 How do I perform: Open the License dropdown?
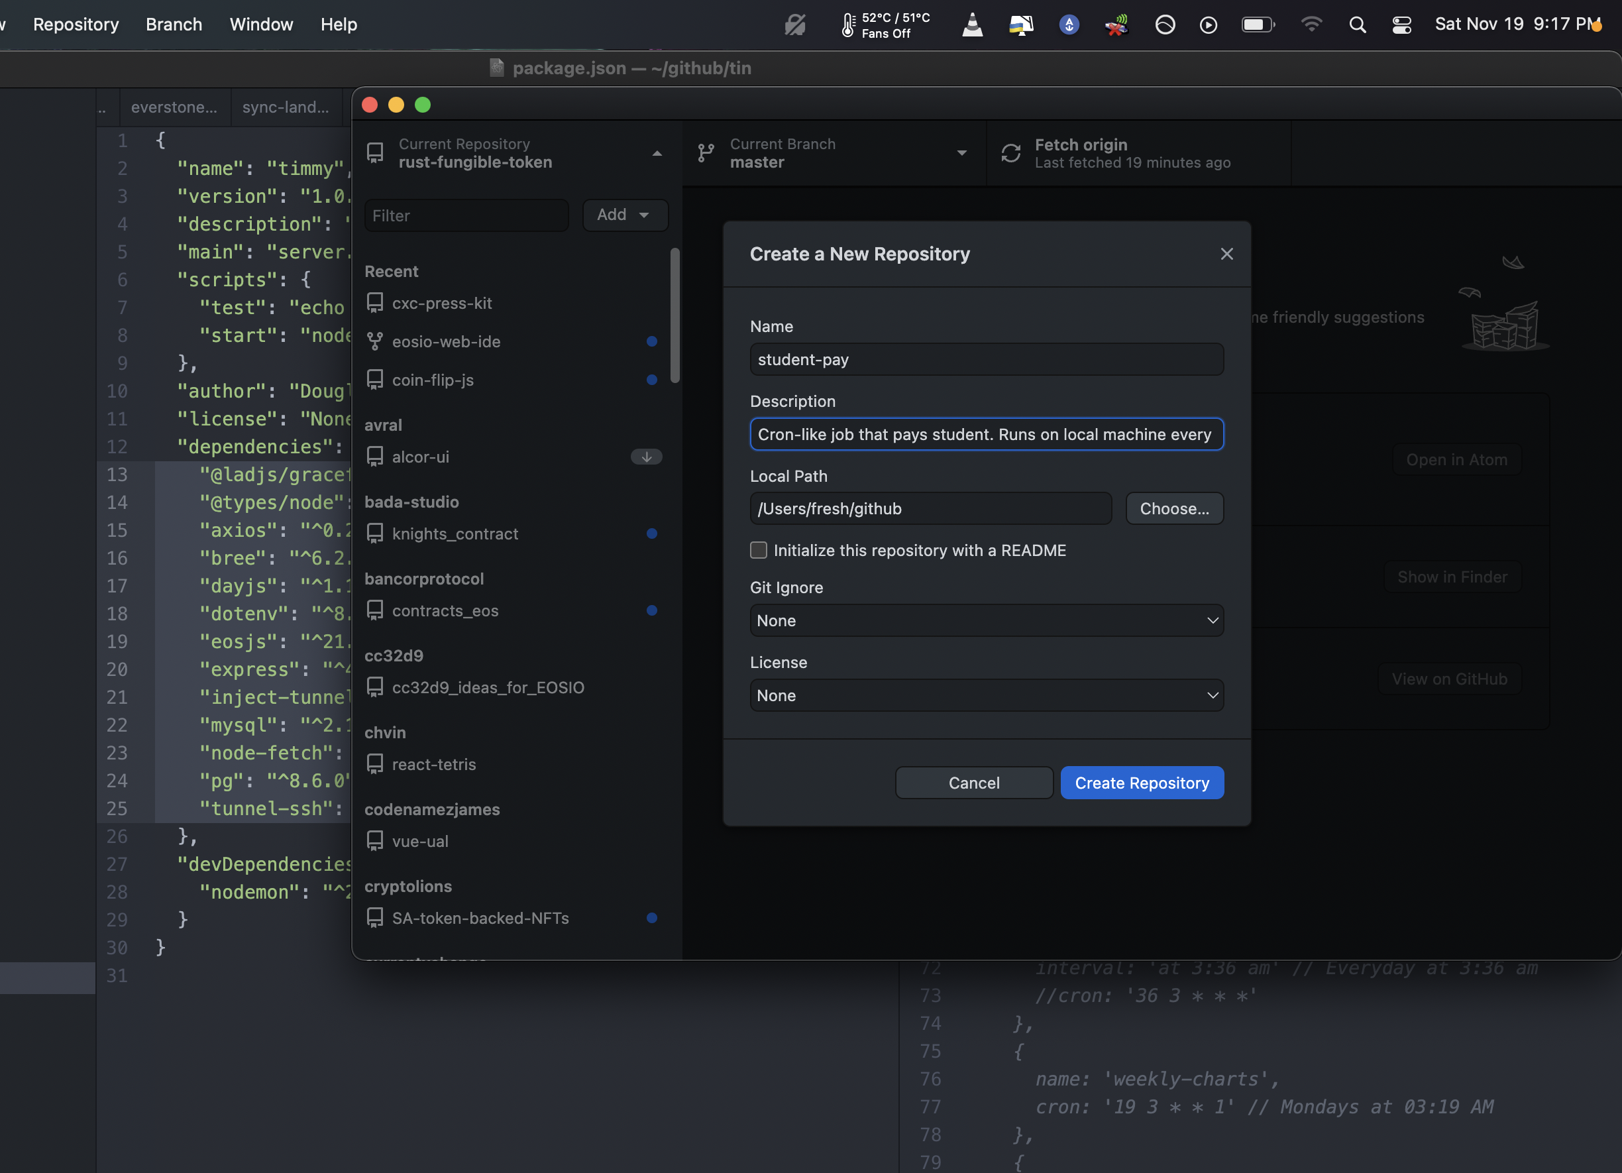point(986,695)
